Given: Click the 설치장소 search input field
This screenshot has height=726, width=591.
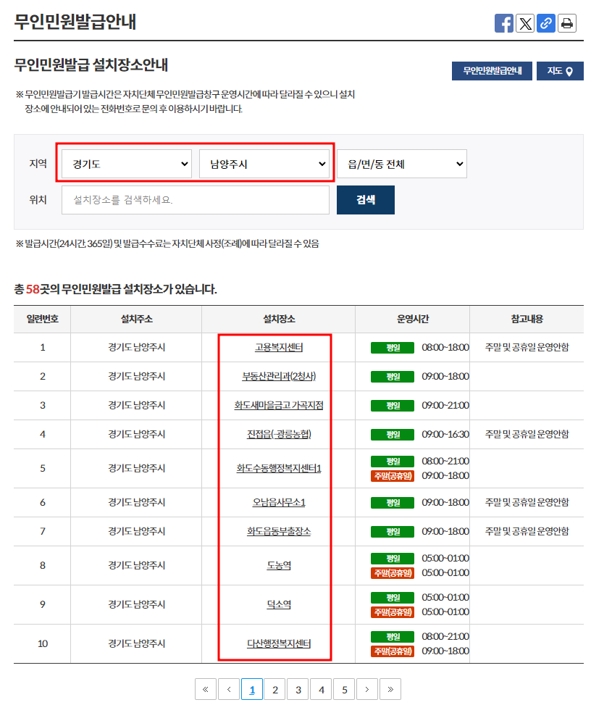Looking at the screenshot, I should (x=195, y=199).
